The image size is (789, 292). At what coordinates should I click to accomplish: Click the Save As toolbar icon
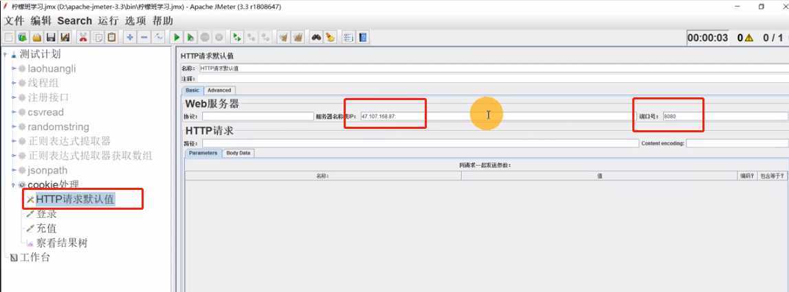(65, 37)
